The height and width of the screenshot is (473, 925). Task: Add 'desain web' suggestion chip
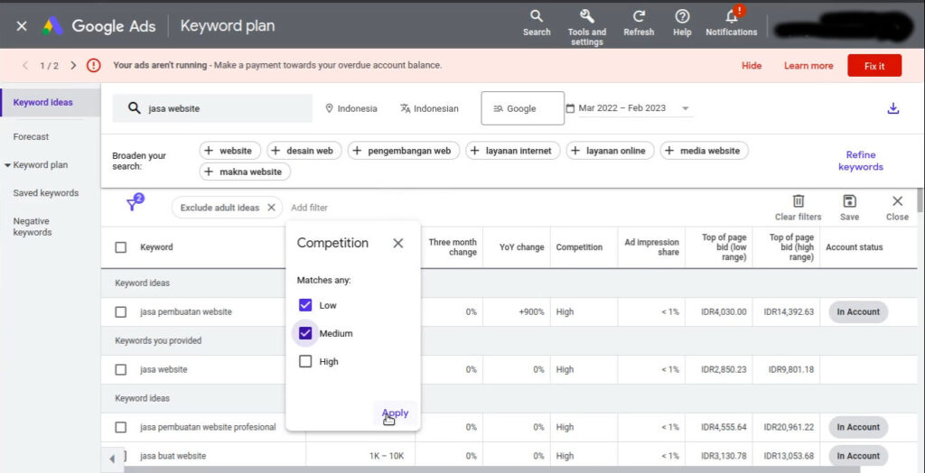pos(304,151)
